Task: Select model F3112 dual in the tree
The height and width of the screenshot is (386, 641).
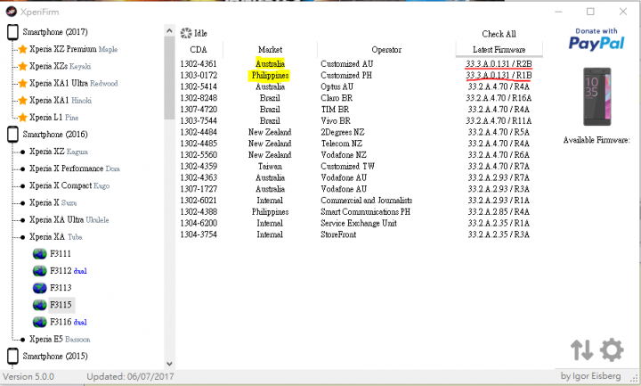Action: pos(69,271)
